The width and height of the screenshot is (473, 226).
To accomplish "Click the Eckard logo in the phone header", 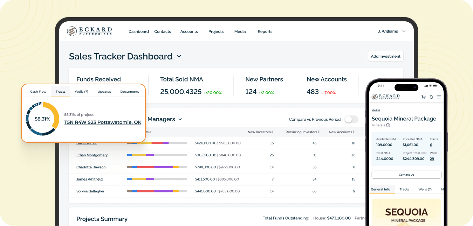I will pyautogui.click(x=386, y=97).
